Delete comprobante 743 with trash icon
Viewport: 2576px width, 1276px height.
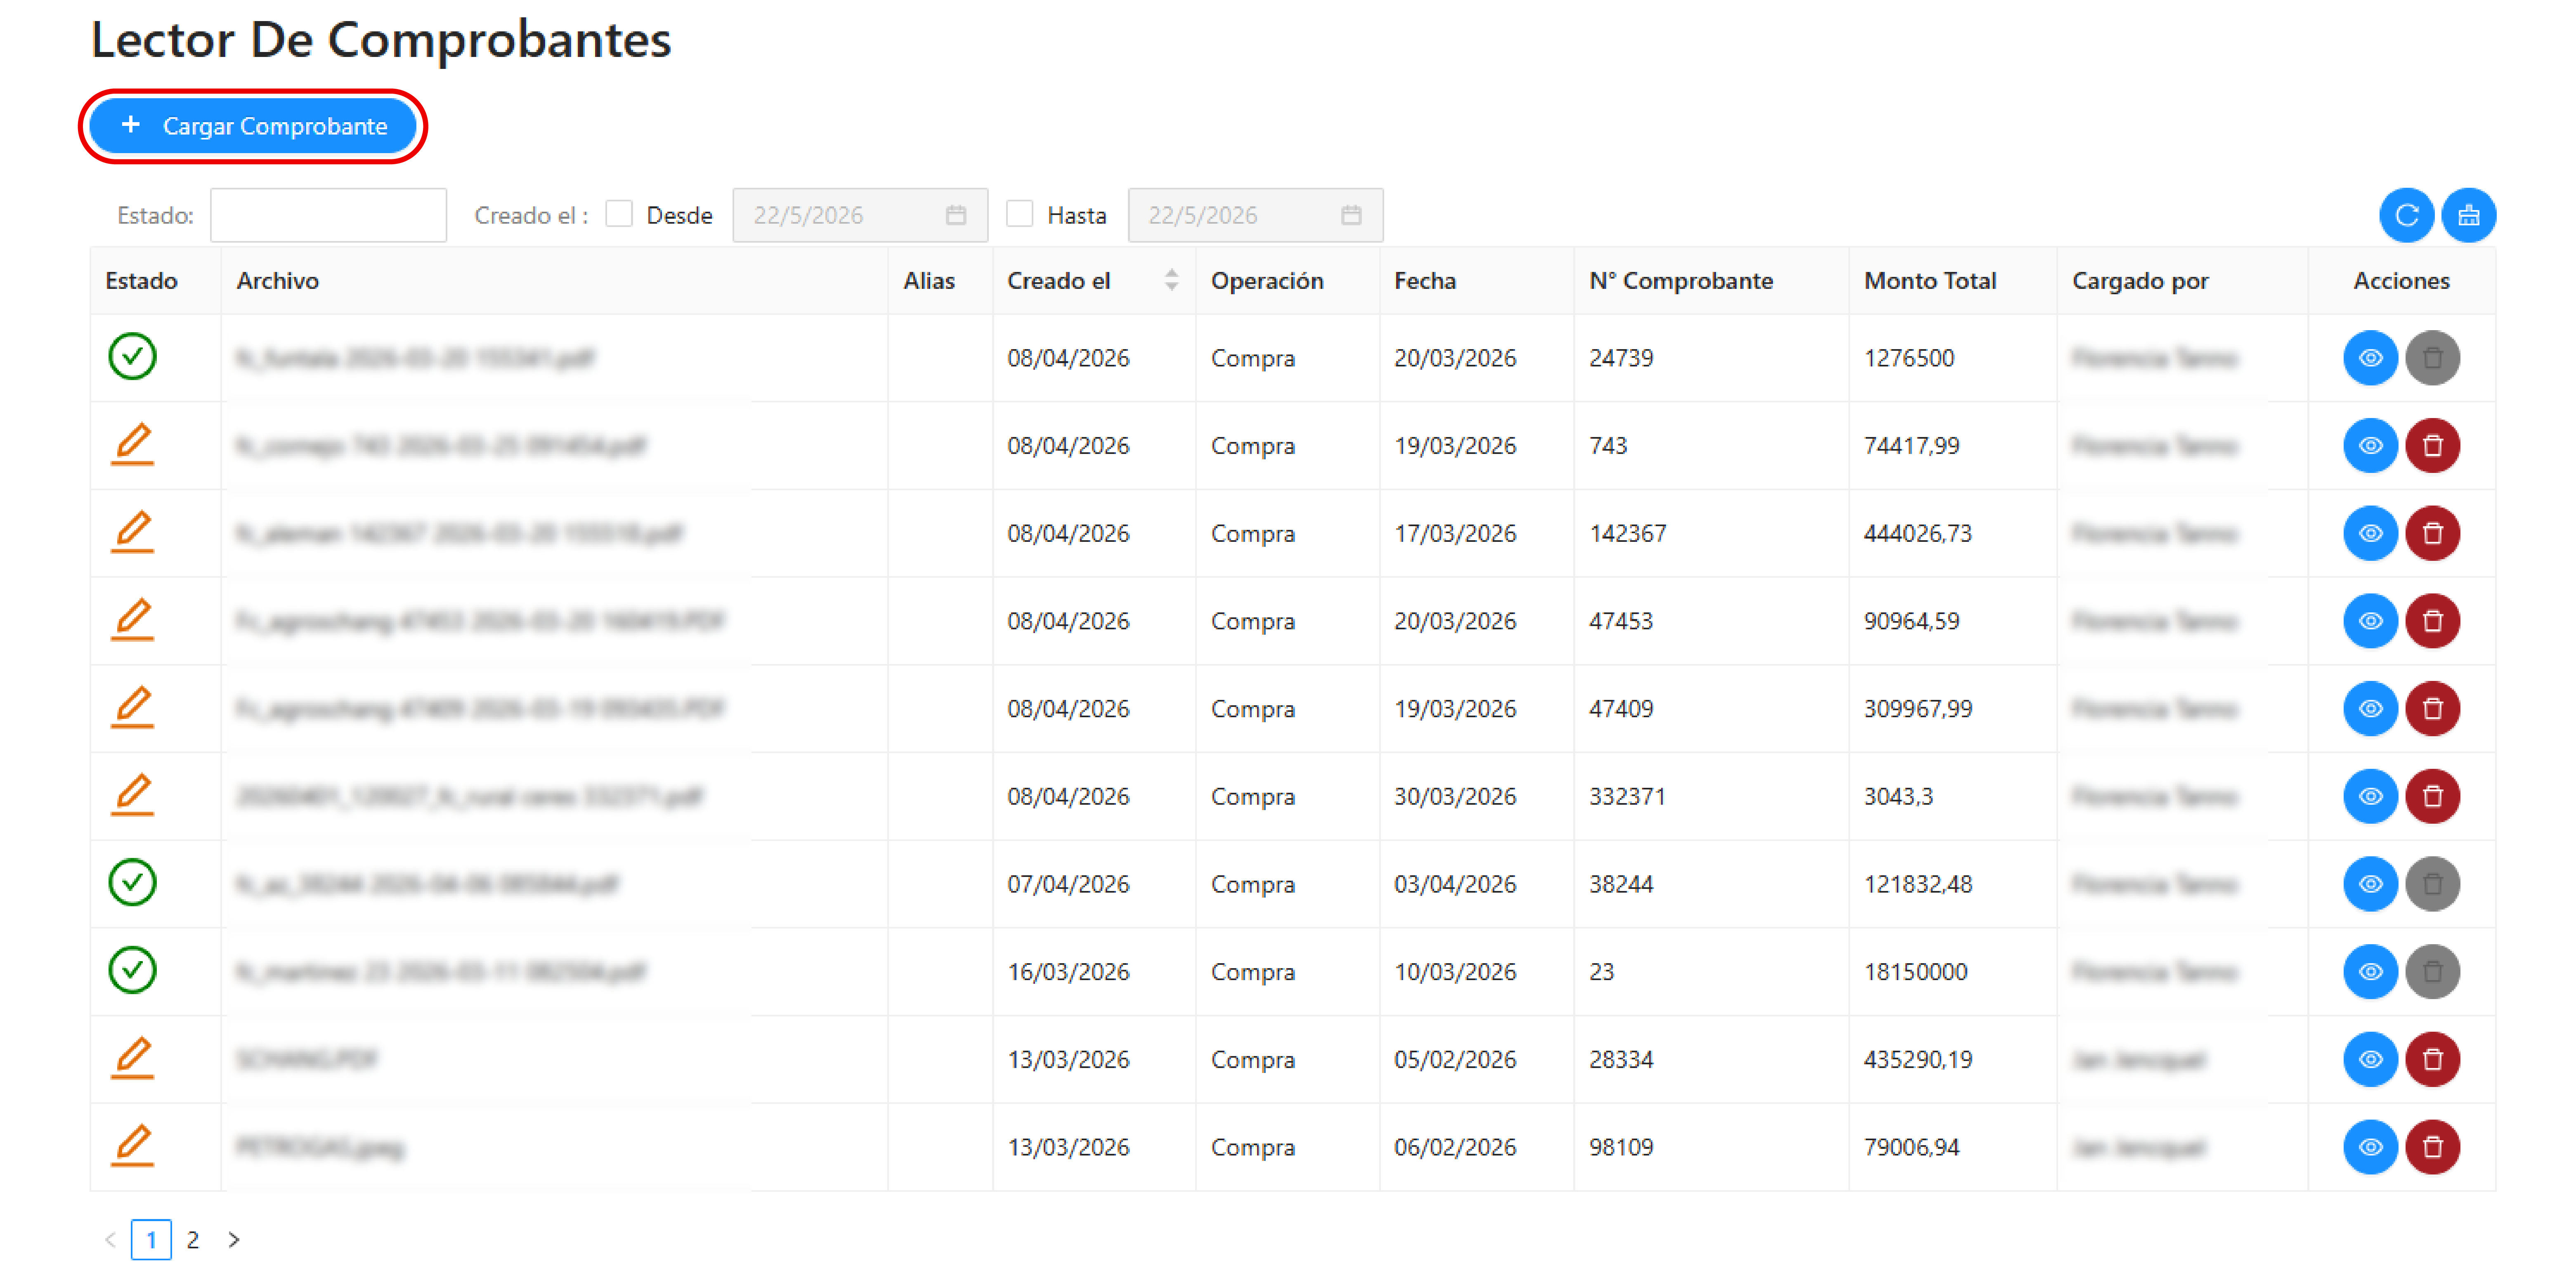(2432, 446)
